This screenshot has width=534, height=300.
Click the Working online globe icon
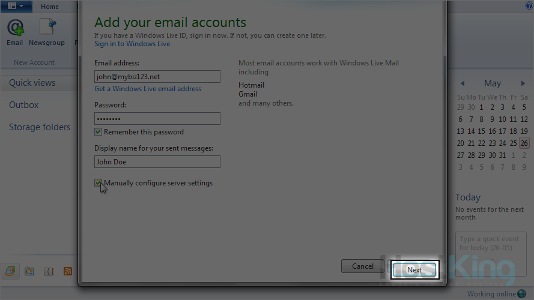tap(521, 294)
